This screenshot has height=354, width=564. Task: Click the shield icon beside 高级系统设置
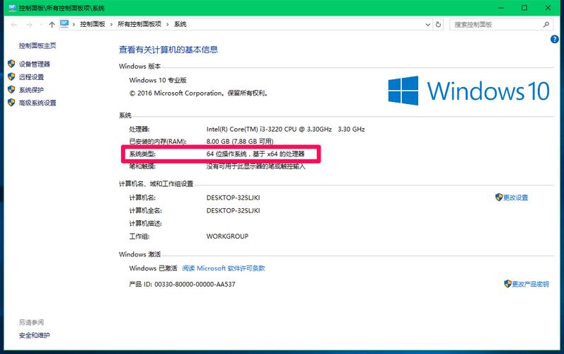(11, 103)
